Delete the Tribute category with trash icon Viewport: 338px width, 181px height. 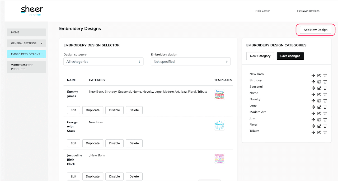click(x=325, y=132)
